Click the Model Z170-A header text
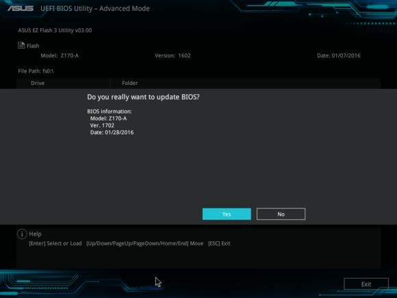Image resolution: width=397 pixels, height=298 pixels. click(x=60, y=55)
